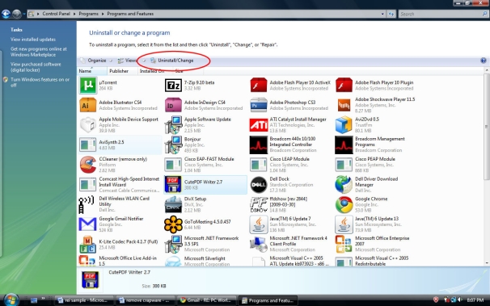Click the Control Panel breadcrumb

(x=57, y=14)
